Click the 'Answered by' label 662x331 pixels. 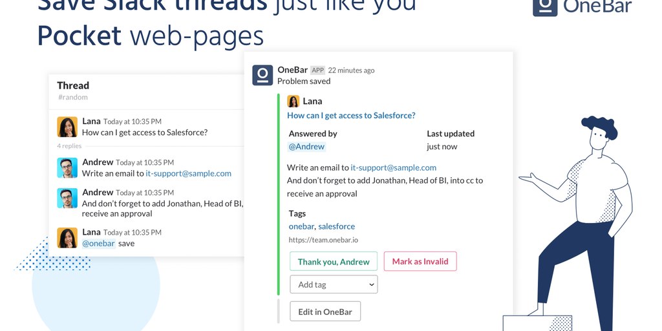click(313, 133)
